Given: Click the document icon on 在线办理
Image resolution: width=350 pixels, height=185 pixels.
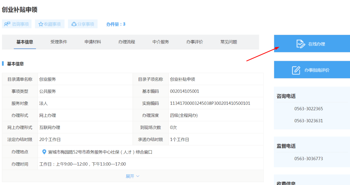Looking at the screenshot, I should coord(301,44).
